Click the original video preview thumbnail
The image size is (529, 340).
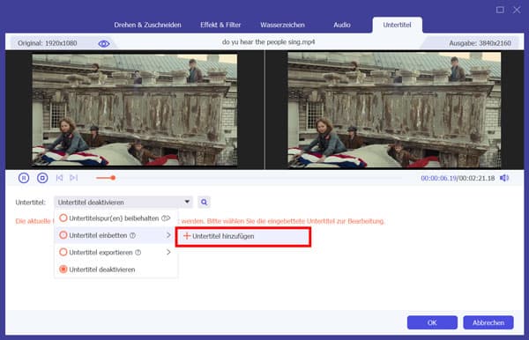pyautogui.click(x=135, y=110)
